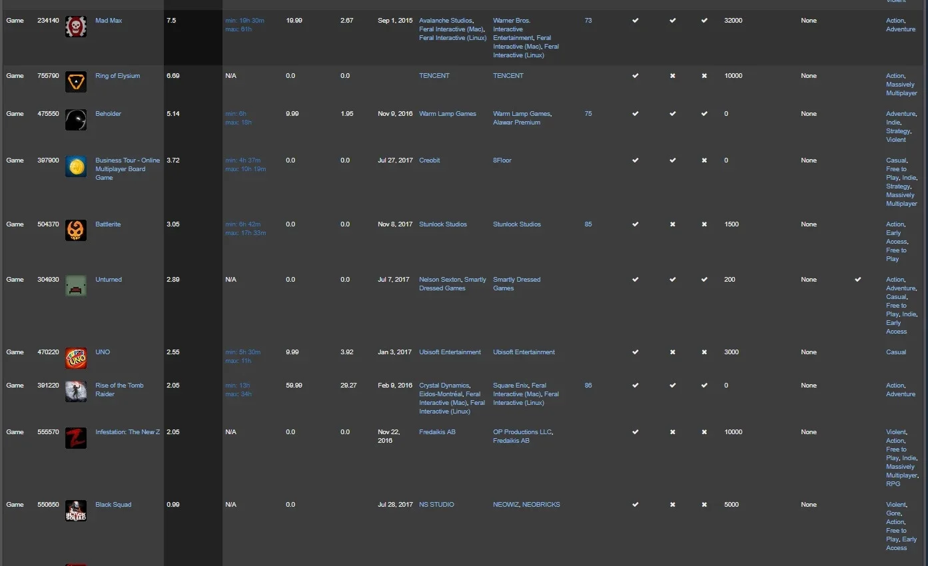Open the Unturned game link
Viewport: 928px width, 566px height.
109,280
